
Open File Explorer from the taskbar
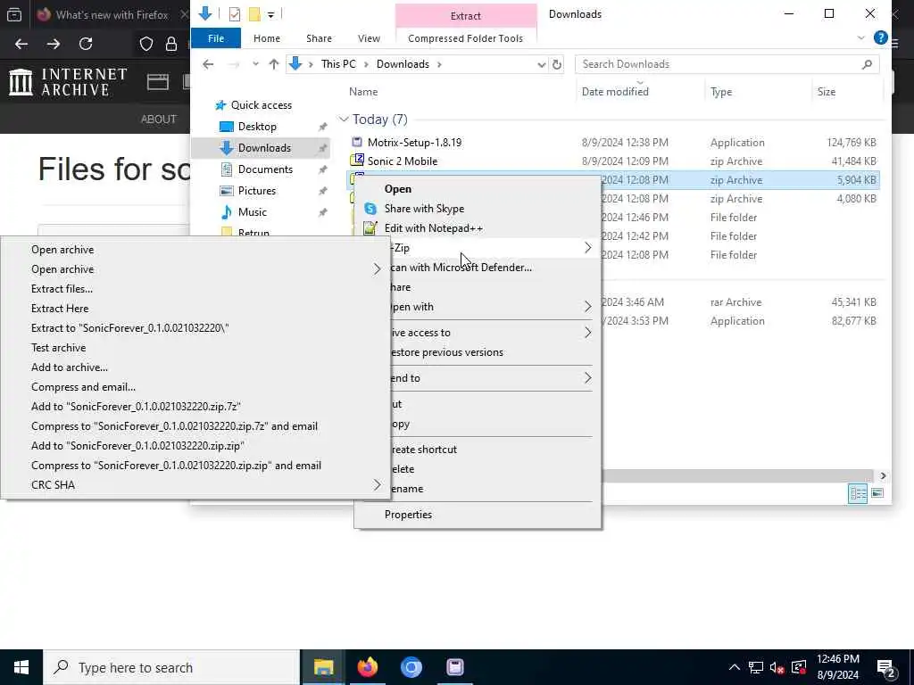pyautogui.click(x=323, y=667)
